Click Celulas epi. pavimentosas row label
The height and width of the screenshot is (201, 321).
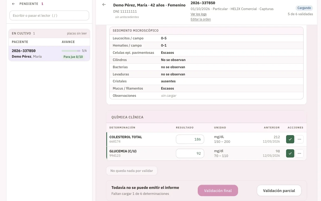click(133, 53)
